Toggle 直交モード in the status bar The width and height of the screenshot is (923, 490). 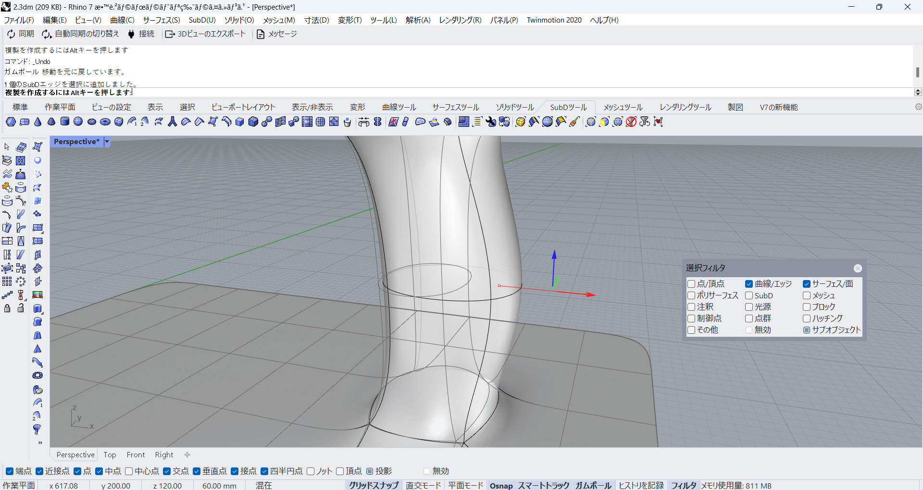pyautogui.click(x=424, y=485)
